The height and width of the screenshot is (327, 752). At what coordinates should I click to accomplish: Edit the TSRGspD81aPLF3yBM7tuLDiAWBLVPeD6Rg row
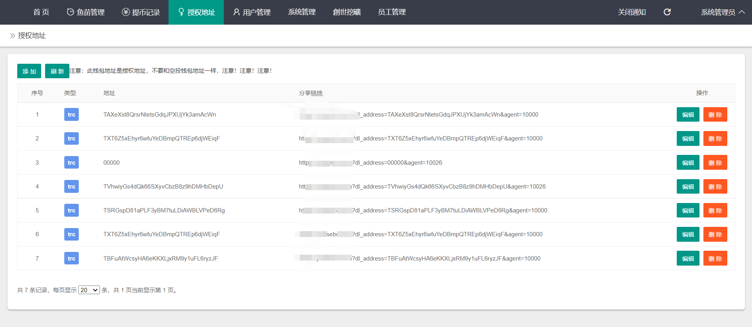point(688,210)
